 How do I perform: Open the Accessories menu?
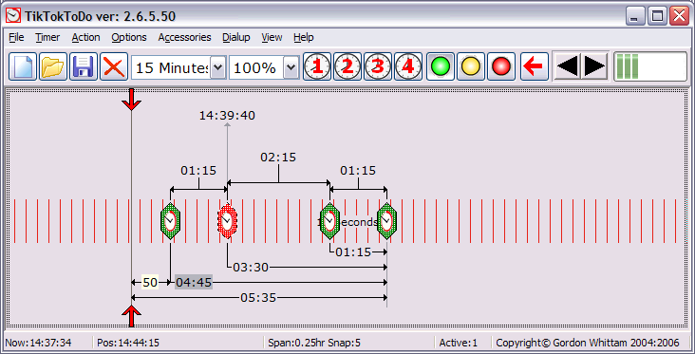184,38
